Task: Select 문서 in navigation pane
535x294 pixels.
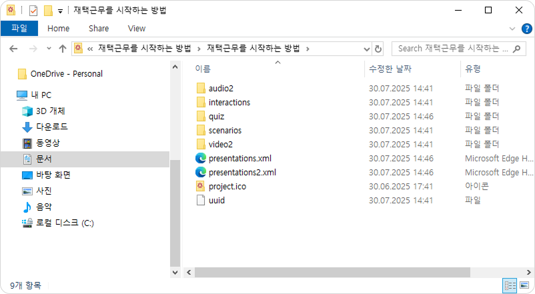Action: (85, 159)
